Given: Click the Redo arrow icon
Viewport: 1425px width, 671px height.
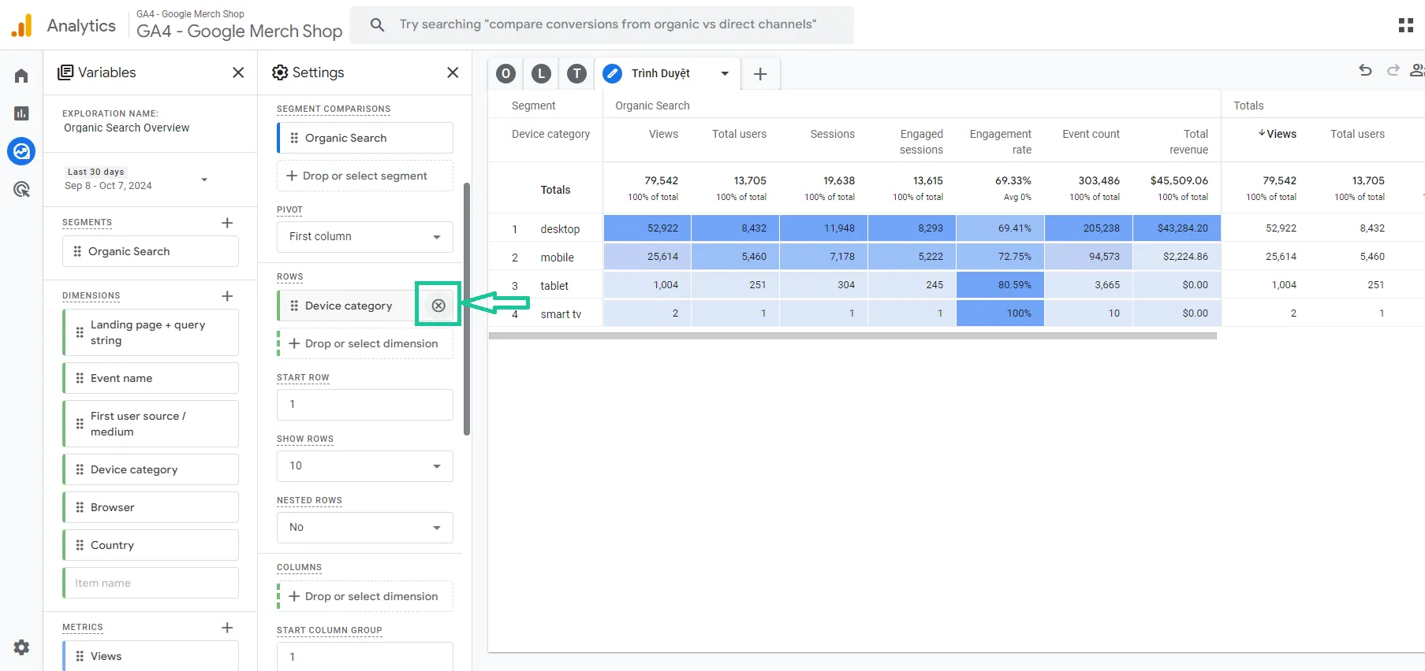Looking at the screenshot, I should click(x=1393, y=70).
